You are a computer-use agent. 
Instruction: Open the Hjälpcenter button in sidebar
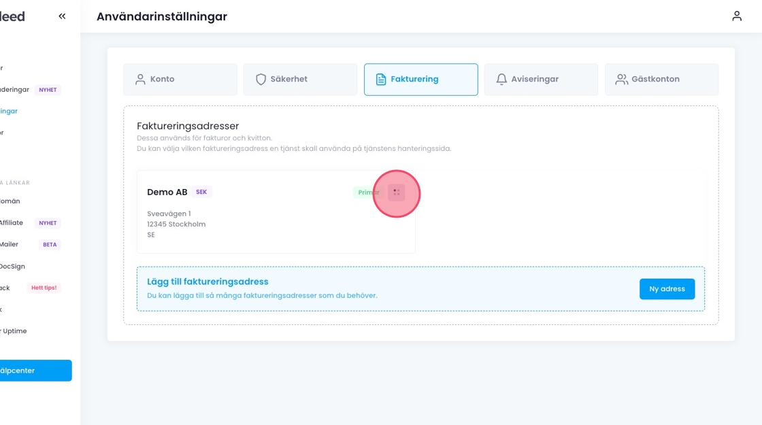[35, 371]
